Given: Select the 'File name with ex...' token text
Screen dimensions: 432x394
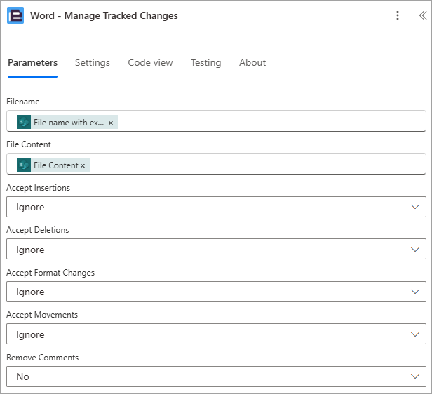Looking at the screenshot, I should pos(69,123).
